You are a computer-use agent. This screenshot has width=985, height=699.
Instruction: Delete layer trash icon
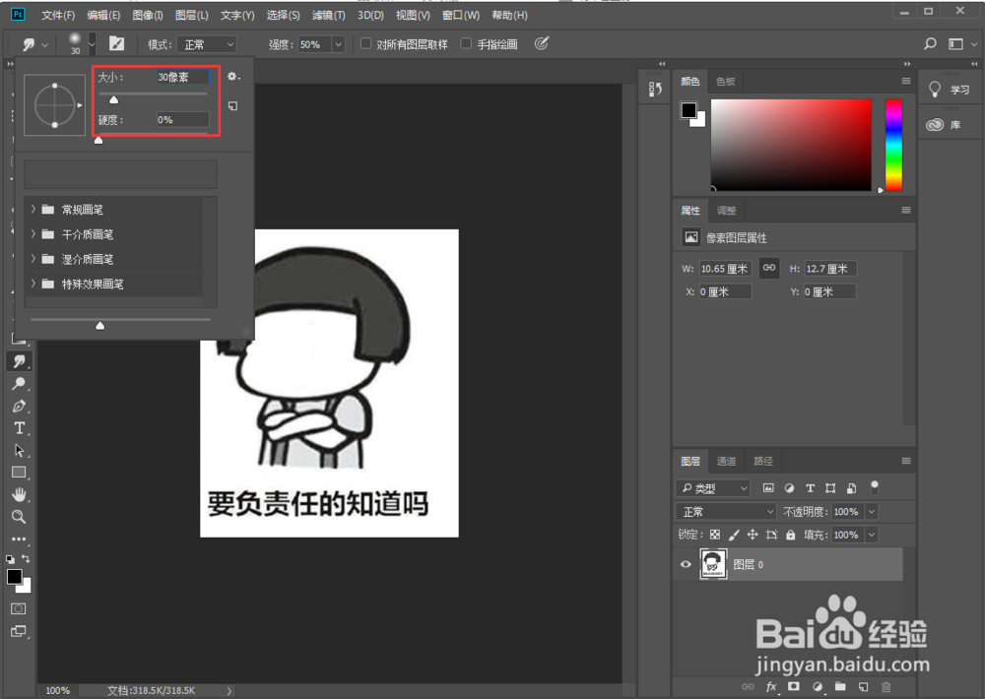tap(886, 686)
